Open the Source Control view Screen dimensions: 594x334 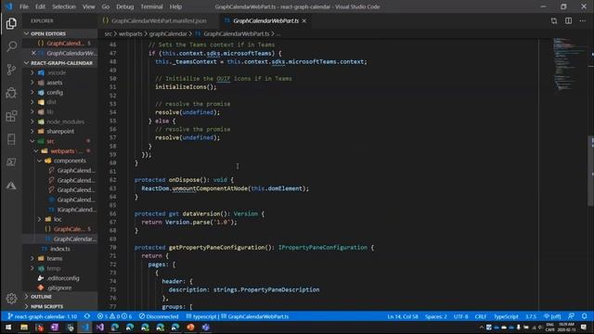[11, 70]
